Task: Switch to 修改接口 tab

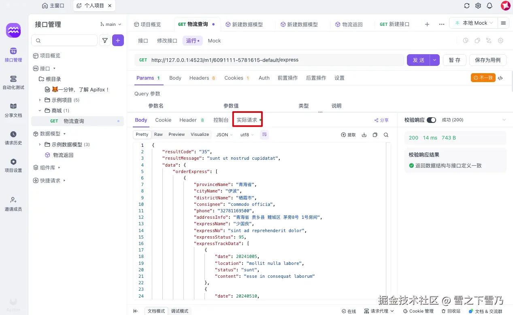Action: pos(167,40)
